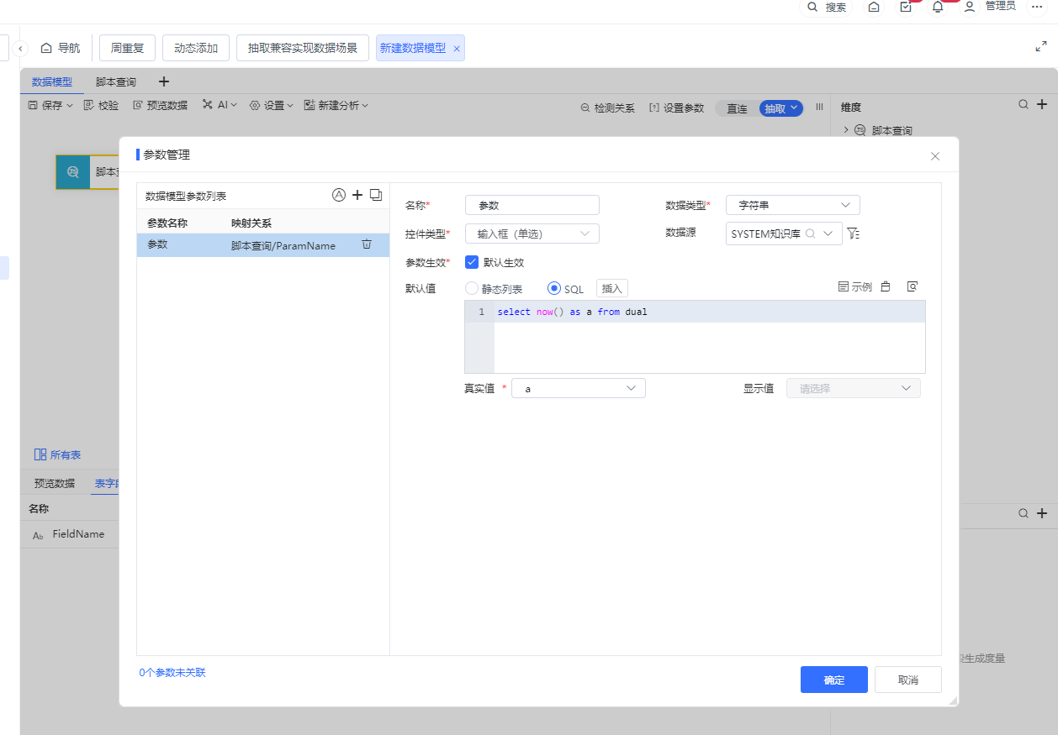Click the SQL preview icon above the editor

pos(913,286)
